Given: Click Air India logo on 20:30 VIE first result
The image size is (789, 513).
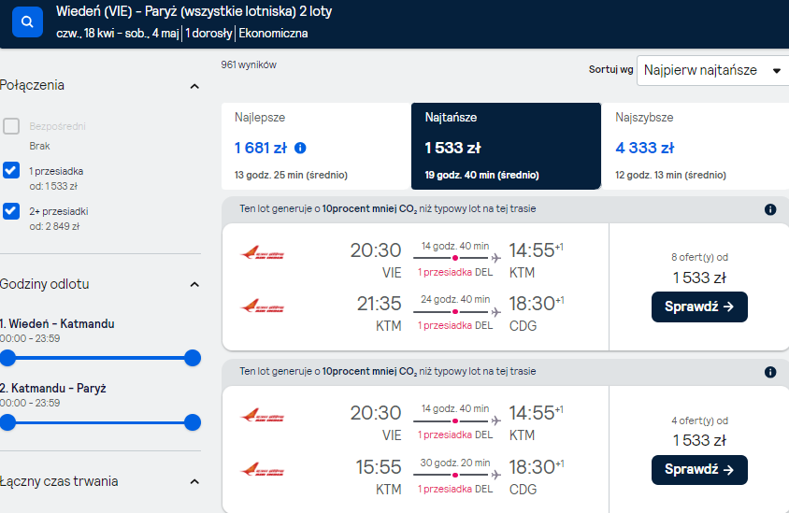Looking at the screenshot, I should pyautogui.click(x=262, y=252).
